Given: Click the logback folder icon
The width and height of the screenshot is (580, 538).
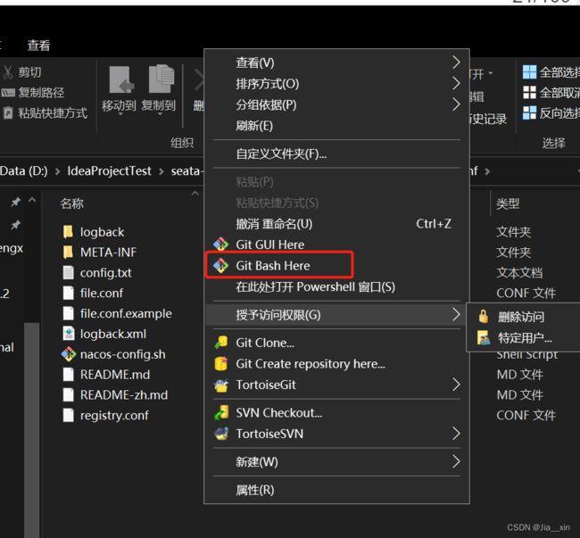Looking at the screenshot, I should [x=68, y=232].
